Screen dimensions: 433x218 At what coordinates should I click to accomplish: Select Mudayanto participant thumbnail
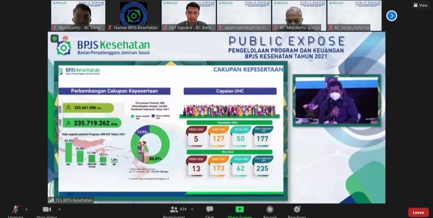coord(78,16)
